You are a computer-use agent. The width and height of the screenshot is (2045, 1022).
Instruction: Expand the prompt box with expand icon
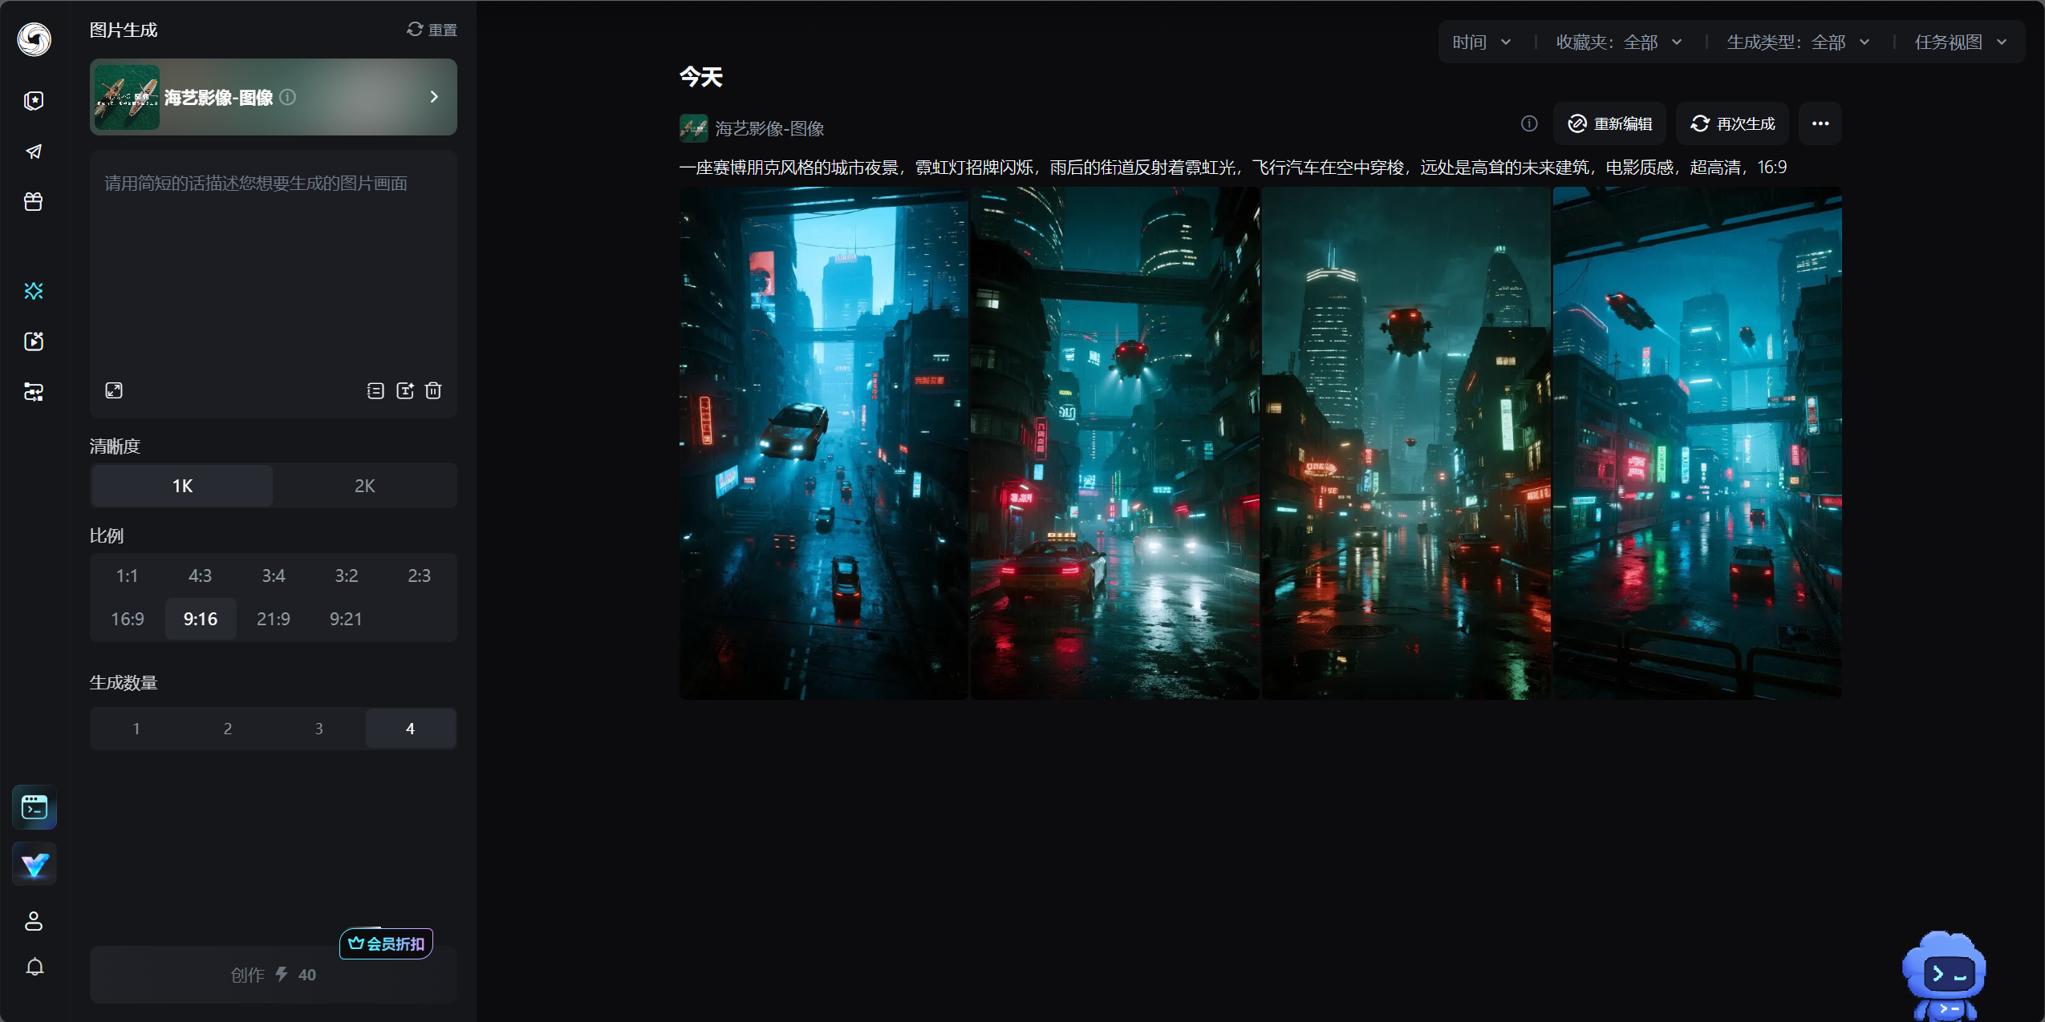(x=114, y=390)
